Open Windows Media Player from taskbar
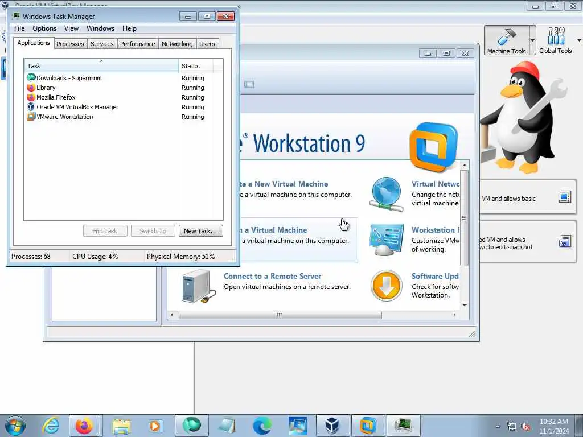Screen dimensions: 583x437 click(x=155, y=426)
